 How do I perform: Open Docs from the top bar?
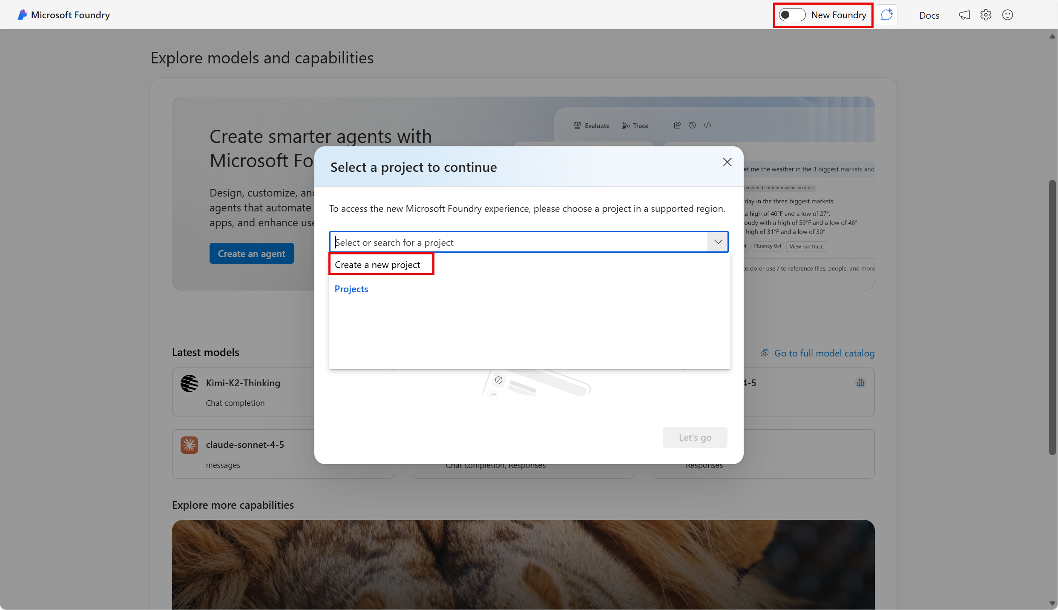tap(929, 14)
